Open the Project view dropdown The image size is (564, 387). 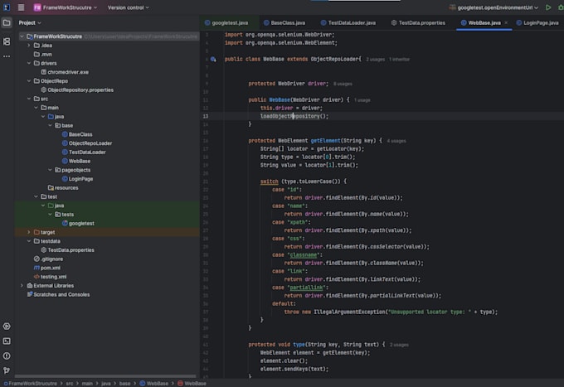30,22
